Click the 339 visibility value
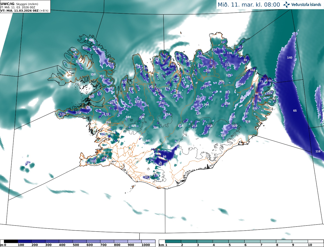324x247 pixels. (142, 117)
